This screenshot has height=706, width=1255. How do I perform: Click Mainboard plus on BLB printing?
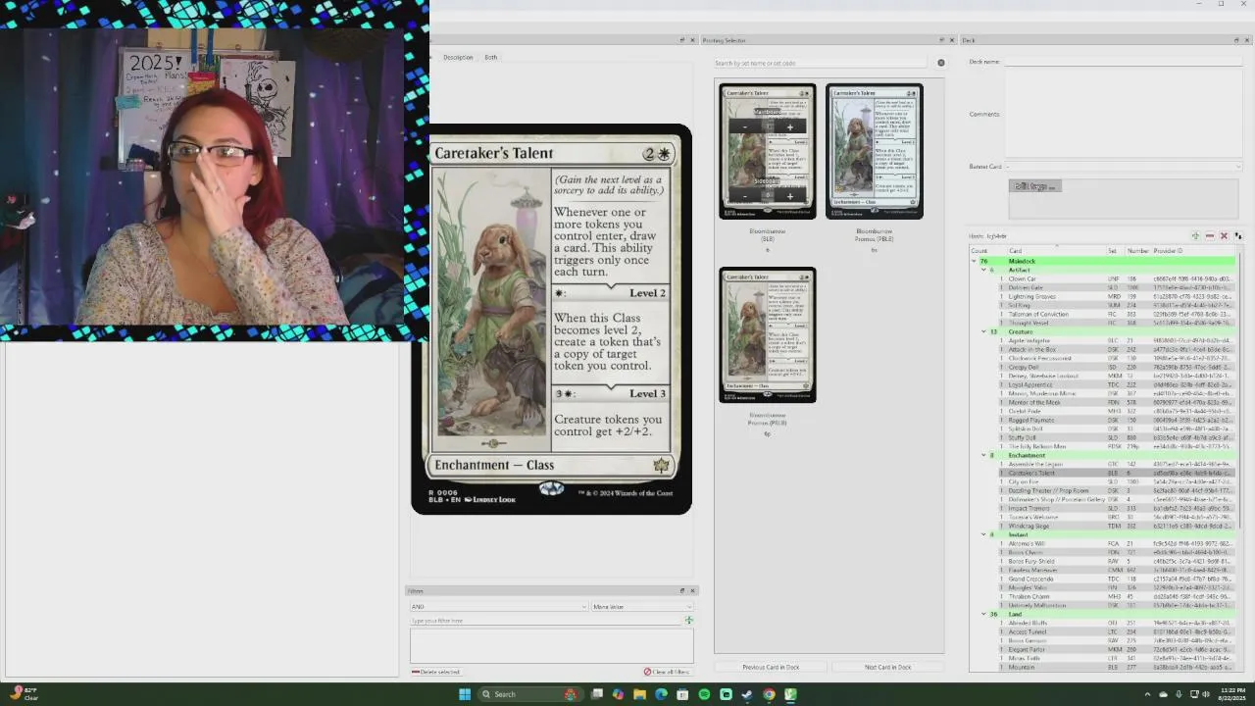click(x=789, y=126)
